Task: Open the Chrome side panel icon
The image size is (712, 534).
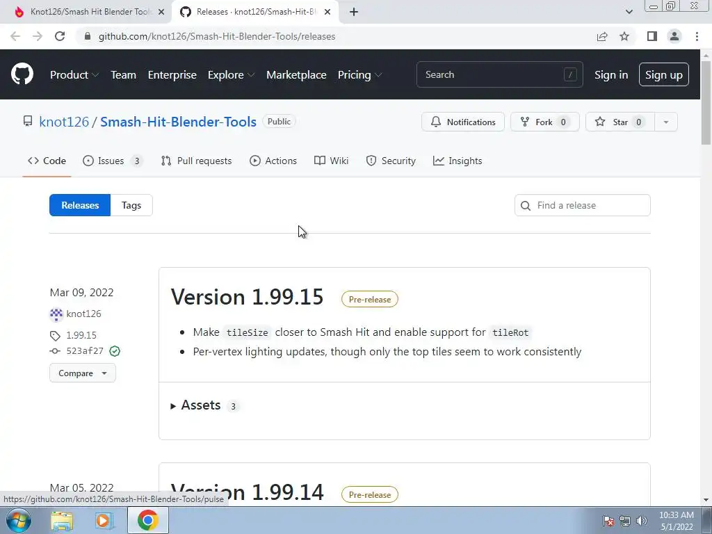Action: [x=652, y=36]
